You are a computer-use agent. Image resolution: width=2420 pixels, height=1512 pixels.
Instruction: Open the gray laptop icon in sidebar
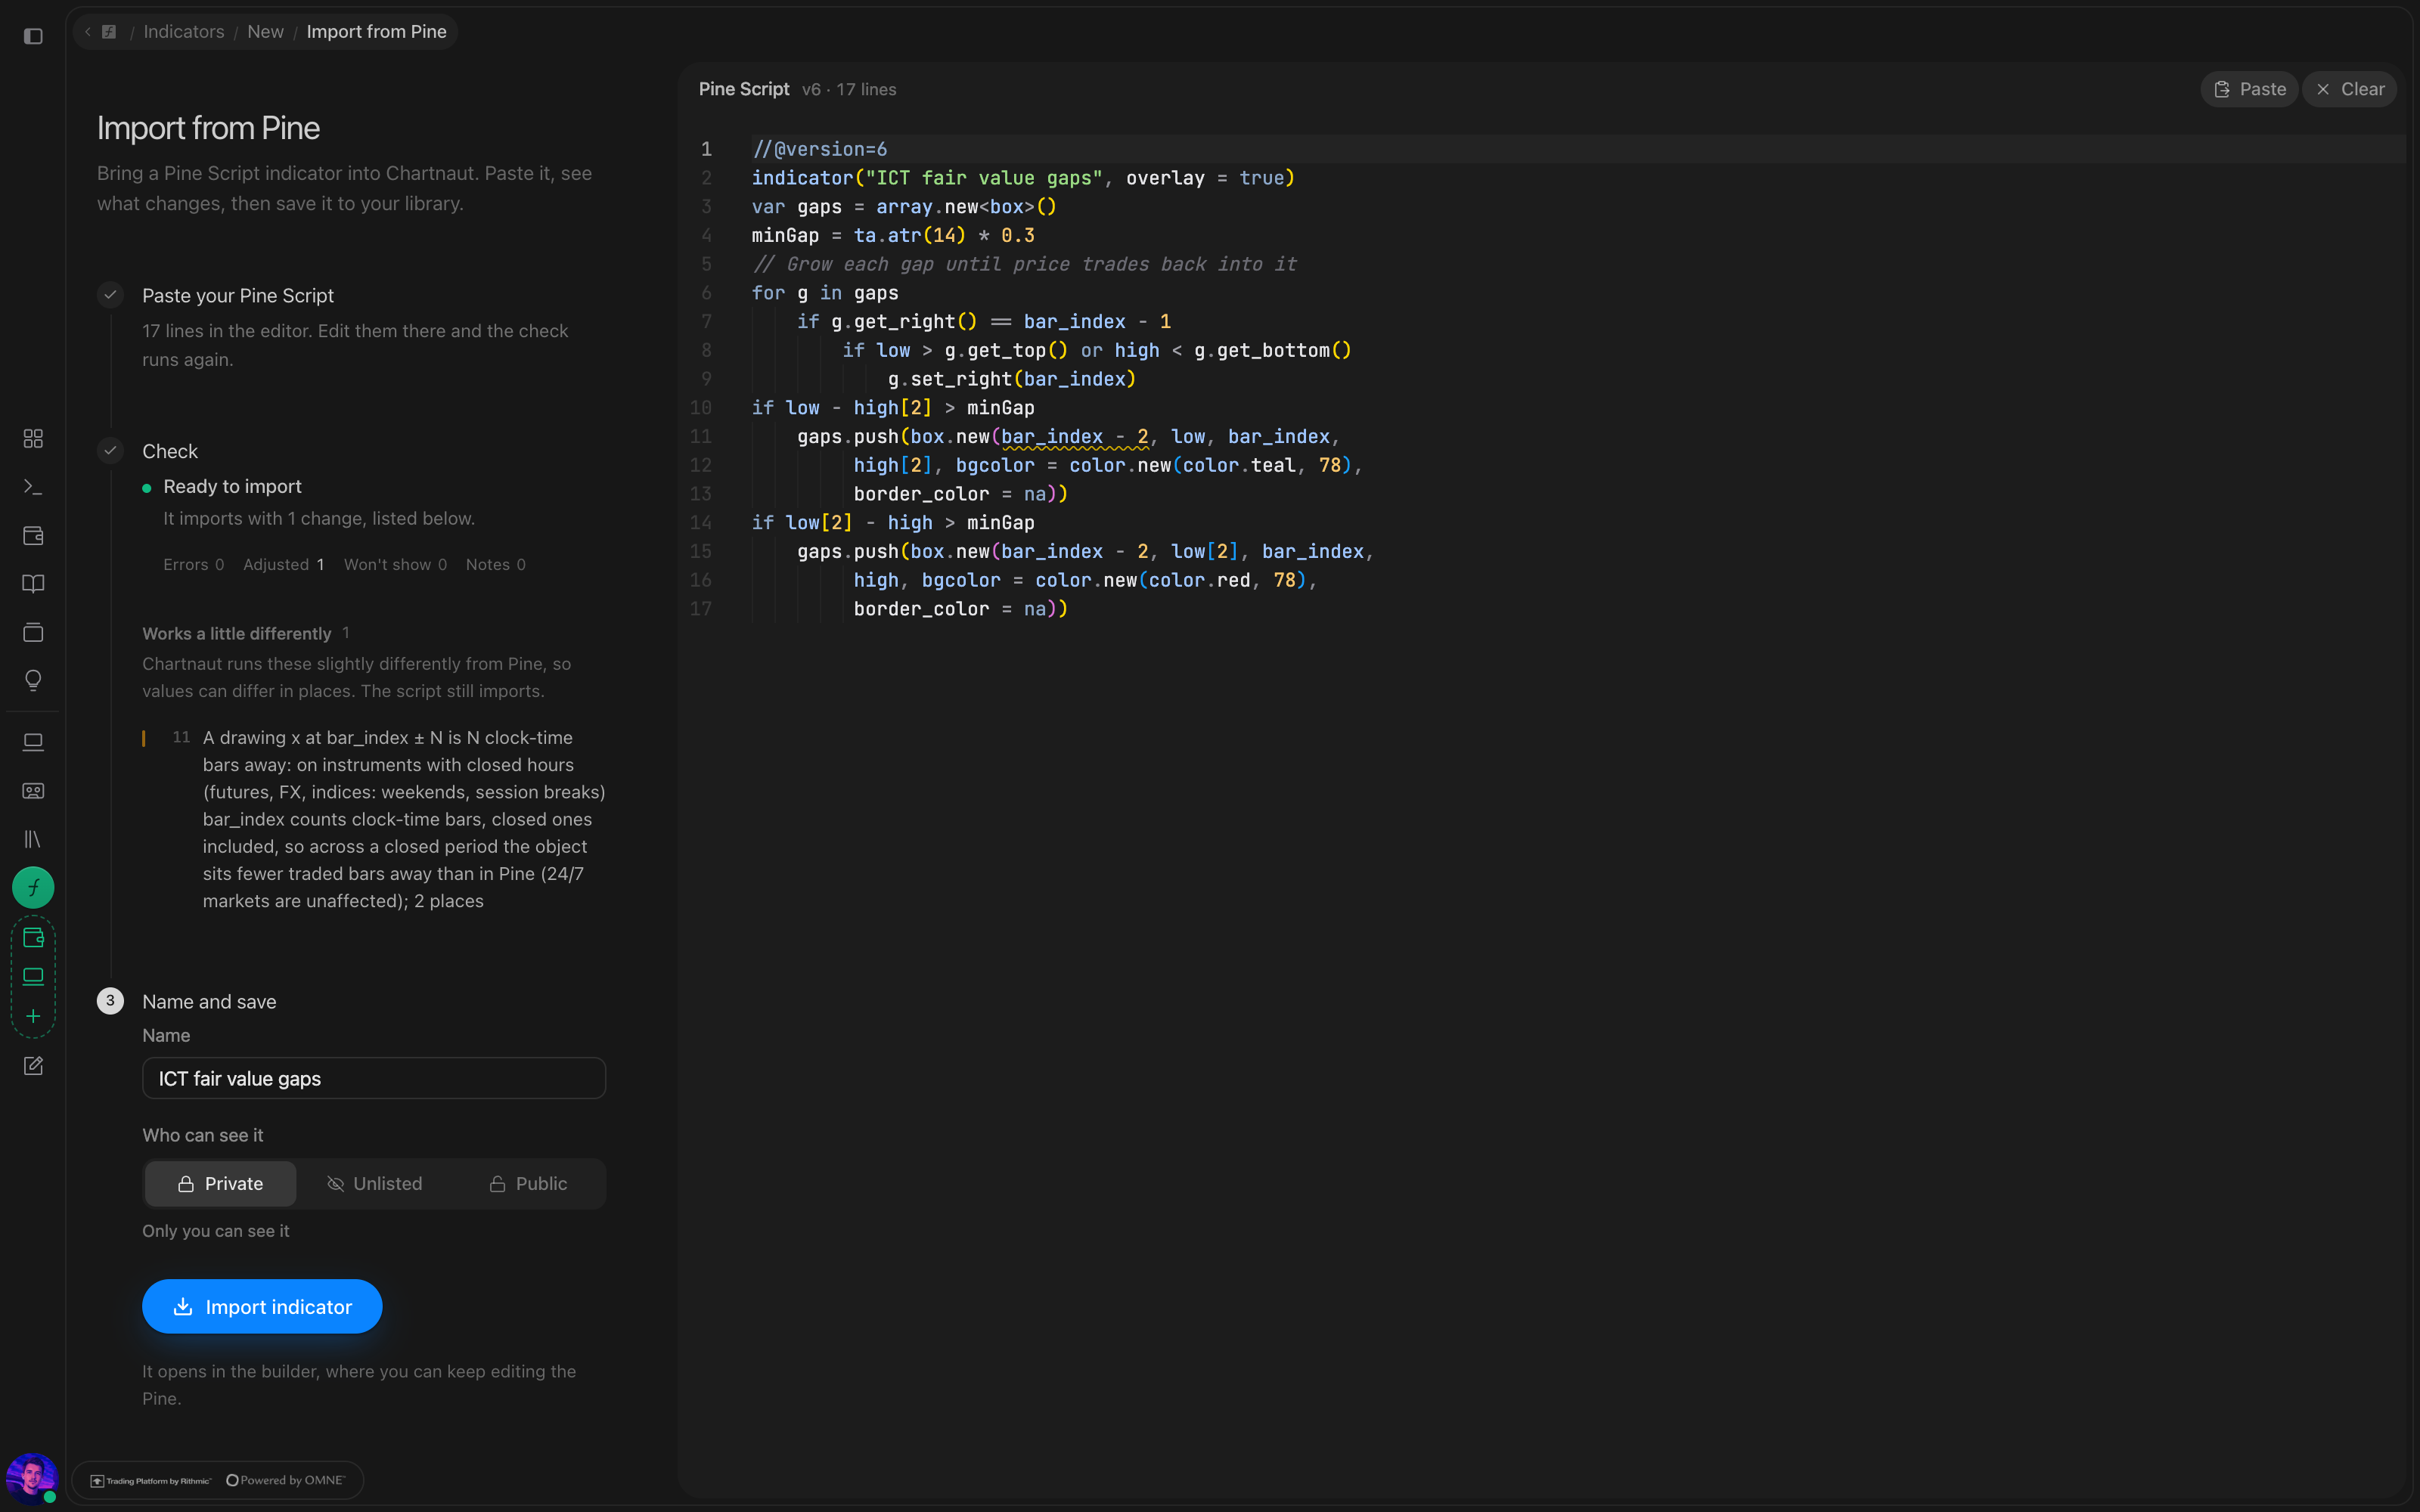(x=33, y=742)
